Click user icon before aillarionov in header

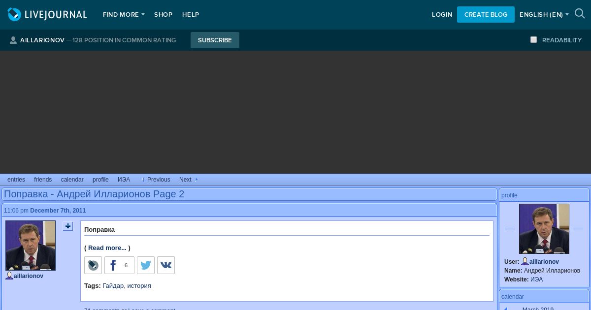[13, 40]
